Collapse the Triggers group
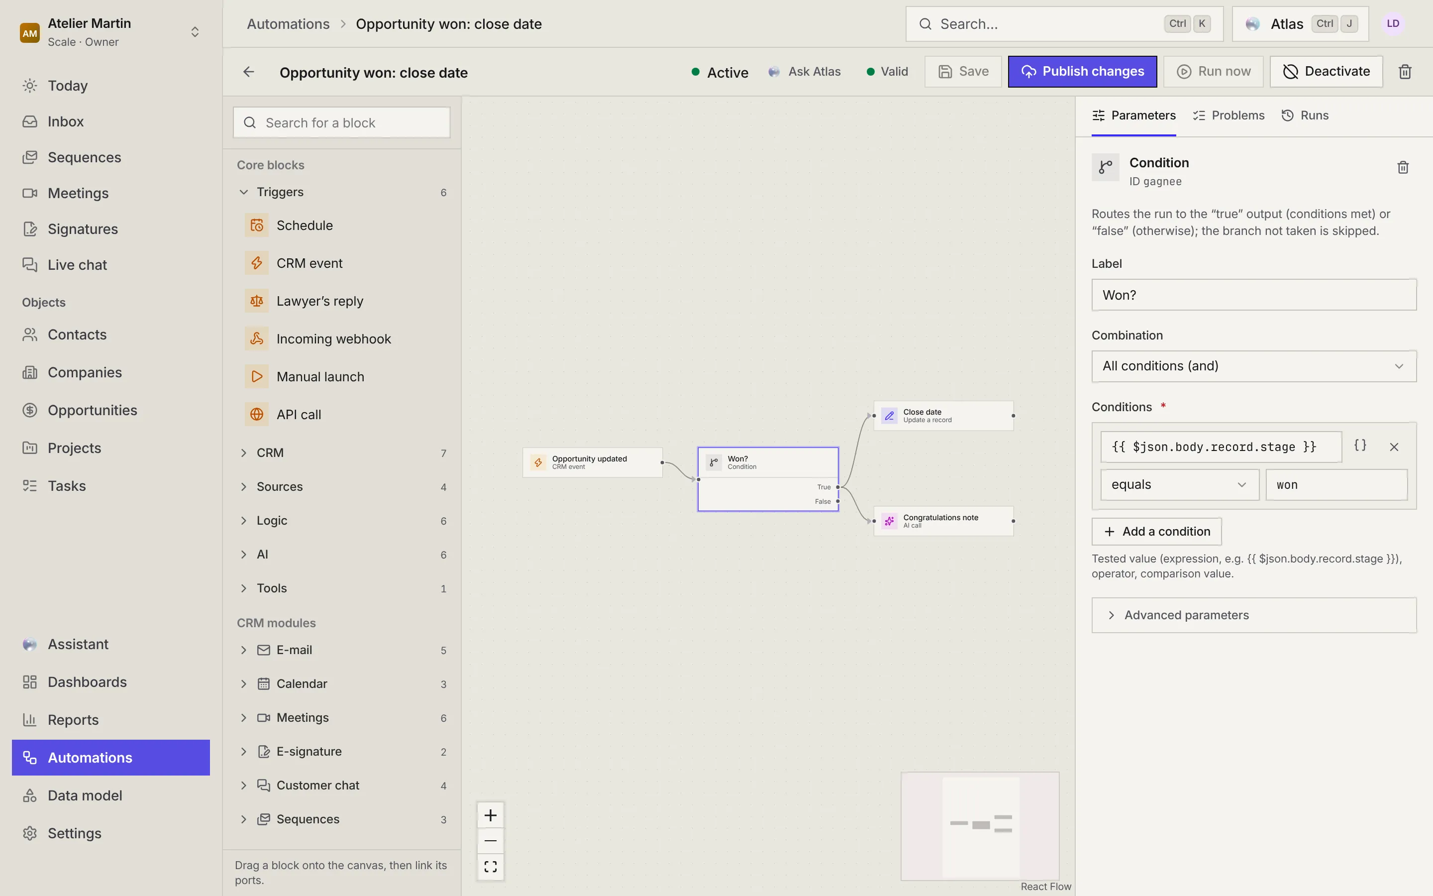 [342, 192]
